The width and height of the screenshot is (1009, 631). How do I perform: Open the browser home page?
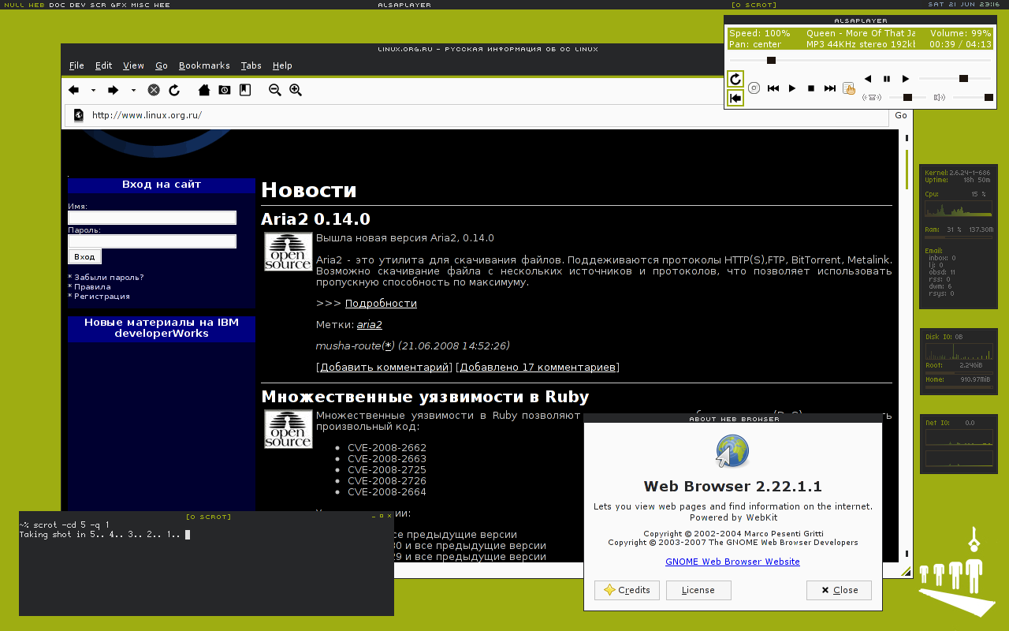(204, 90)
